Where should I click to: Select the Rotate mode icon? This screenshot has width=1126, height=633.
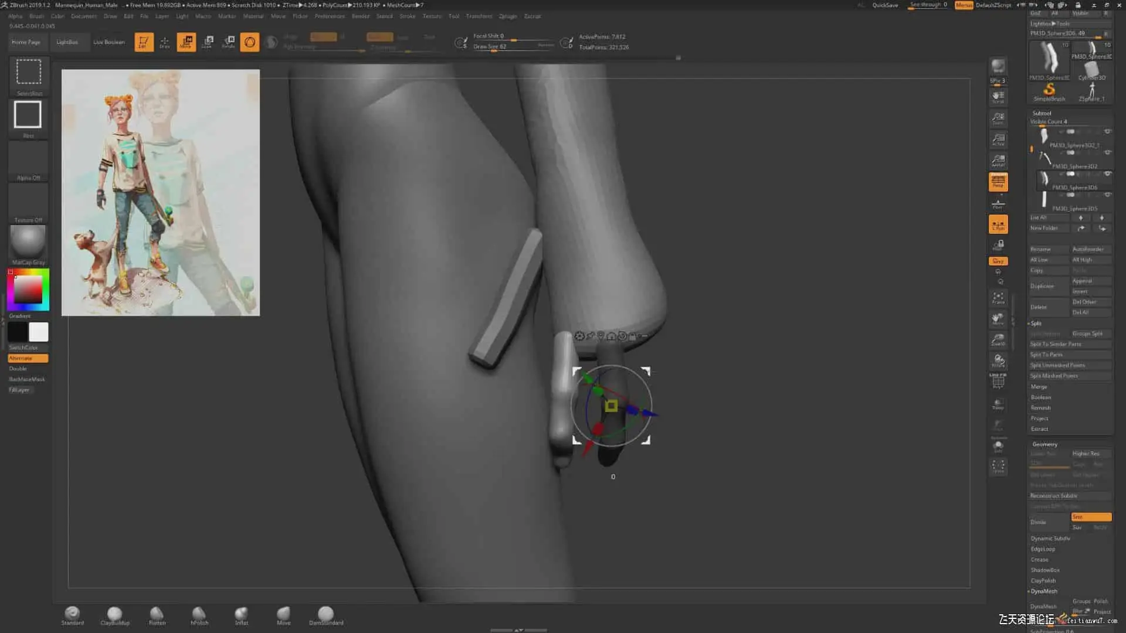pos(229,42)
